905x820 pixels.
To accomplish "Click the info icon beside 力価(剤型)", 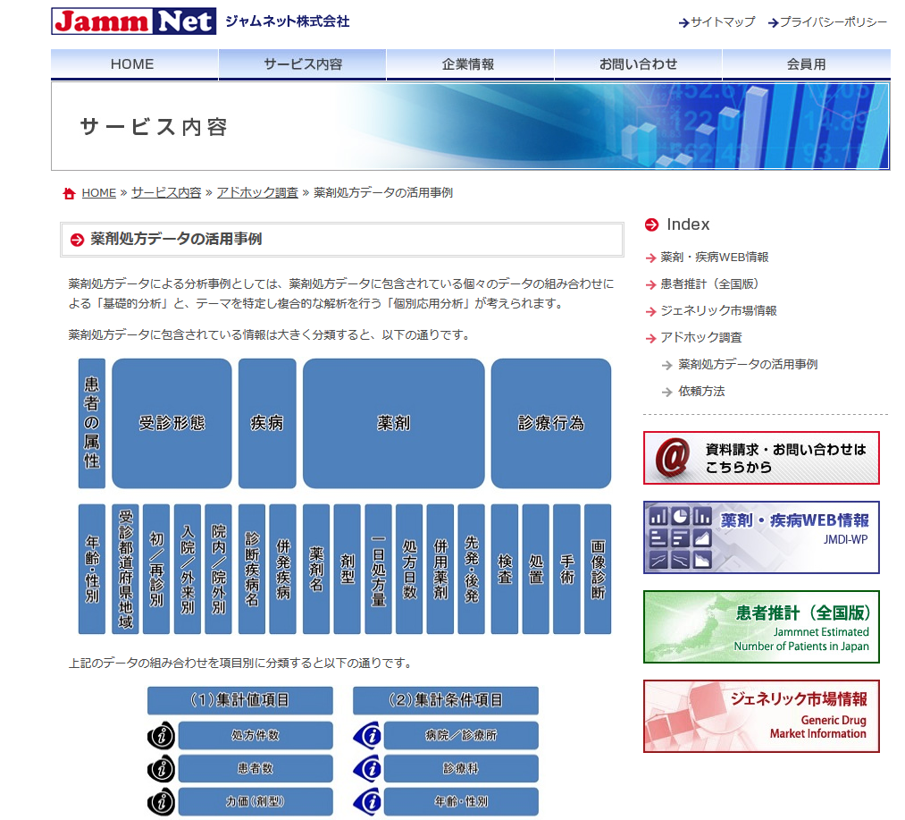I will coord(161,801).
